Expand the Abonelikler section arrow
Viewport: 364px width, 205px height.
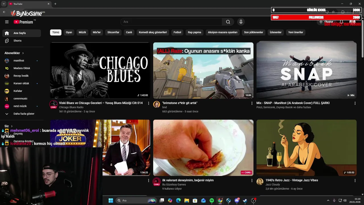point(23,53)
